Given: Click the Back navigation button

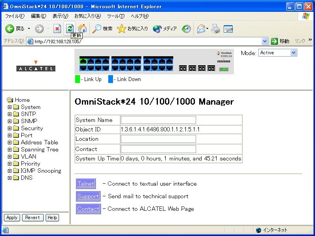Looking at the screenshot, I should pyautogui.click(x=15, y=29).
